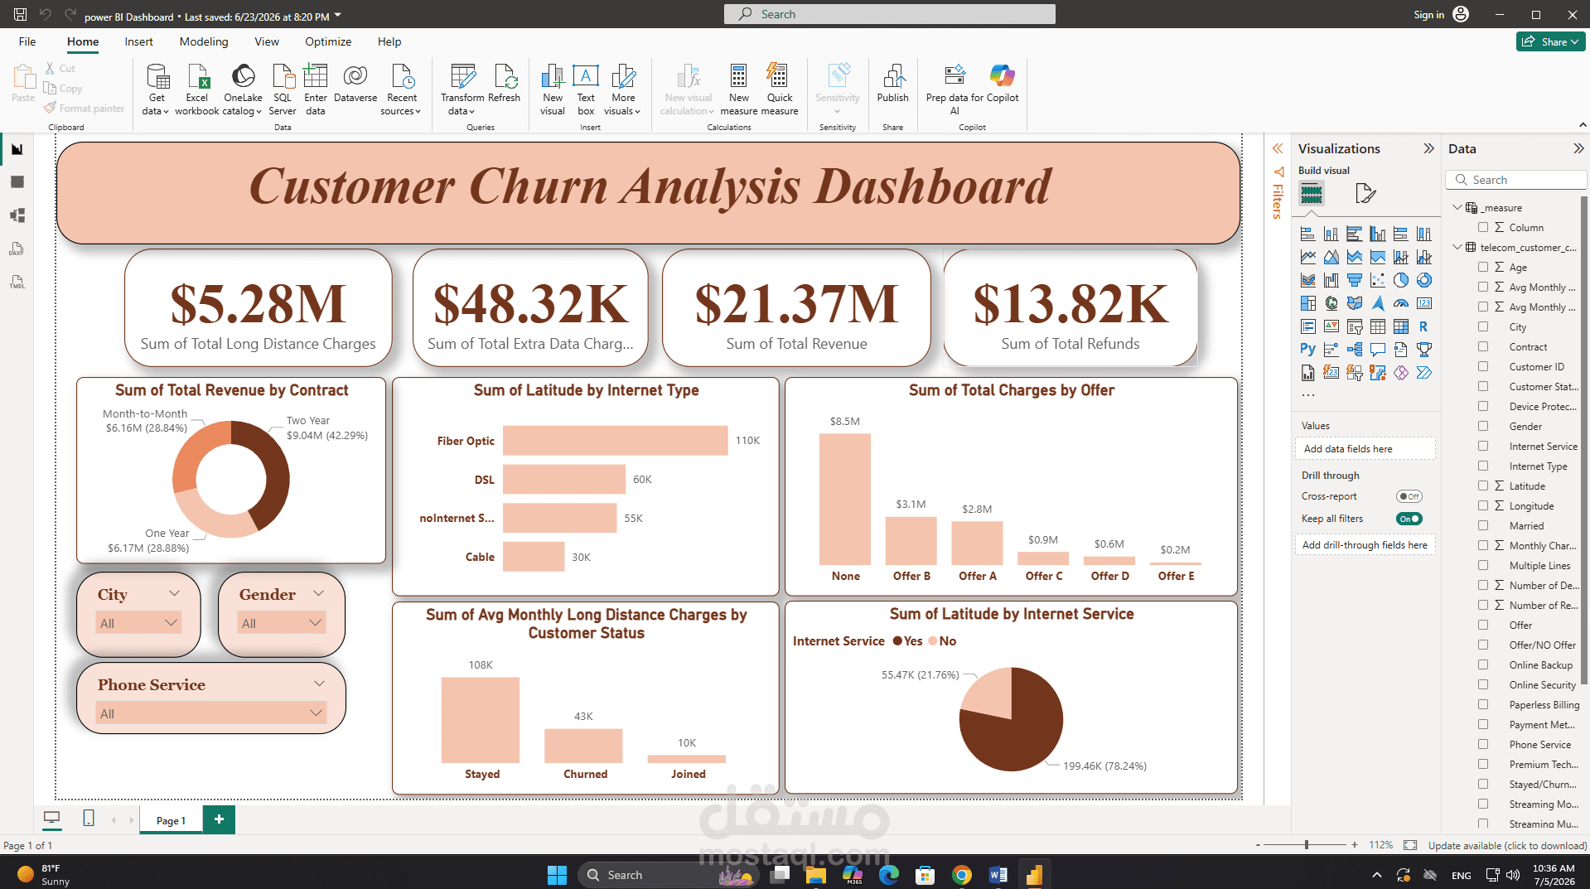
Task: Switch to Report view in left sidebar
Action: pos(17,149)
